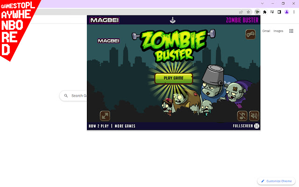Open the Chrome profile avatar

[286, 12]
